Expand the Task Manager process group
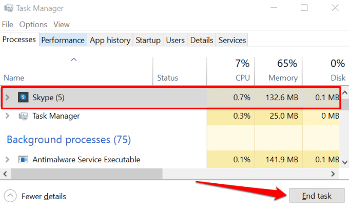The image size is (349, 210). click(7, 116)
